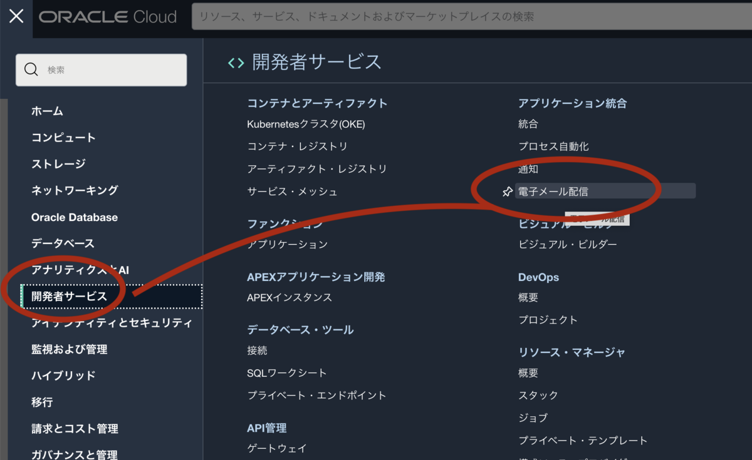Click the APEXアプリケーション開発 heading
This screenshot has width=752, height=460.
tap(316, 277)
